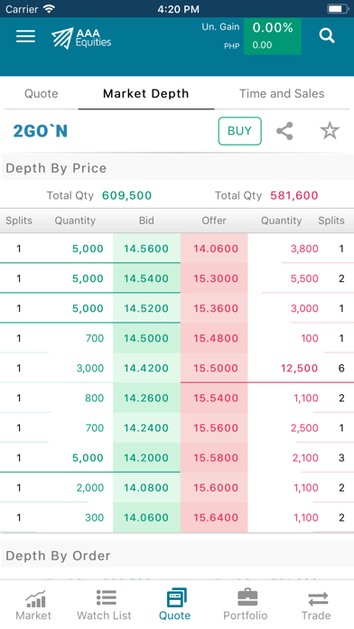Select bid price 14.0800
This screenshot has height=629, width=354.
pyautogui.click(x=146, y=488)
